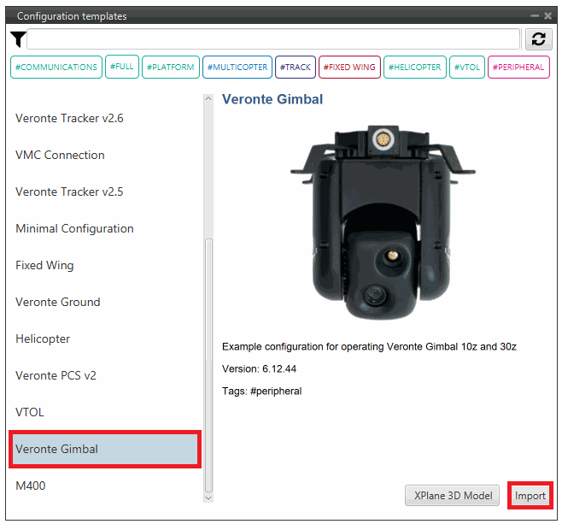562x524 pixels.
Task: Open the M400 template entry
Action: tap(31, 486)
